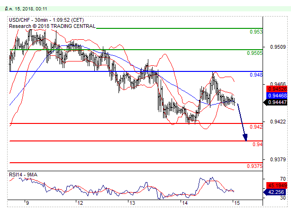
Task: Click the red 0.942 support label
Action: [256, 127]
